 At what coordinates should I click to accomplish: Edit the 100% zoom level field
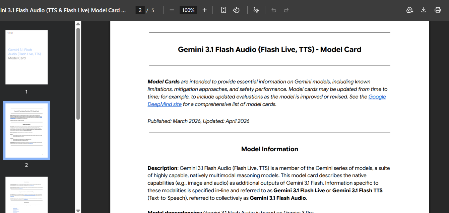tap(188, 10)
